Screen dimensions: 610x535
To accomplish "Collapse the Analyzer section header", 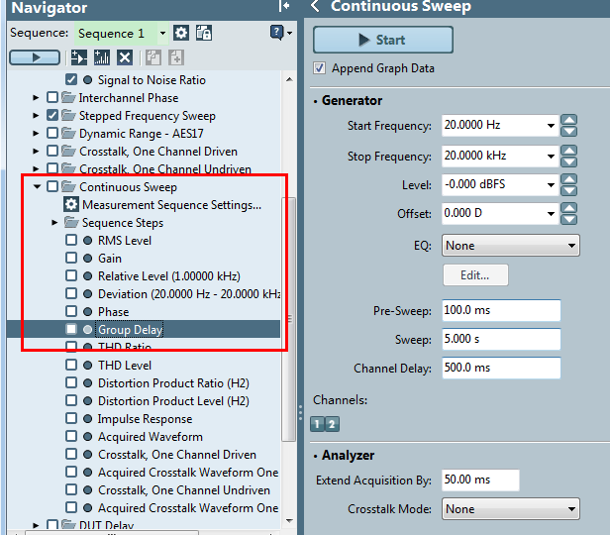I will (348, 455).
